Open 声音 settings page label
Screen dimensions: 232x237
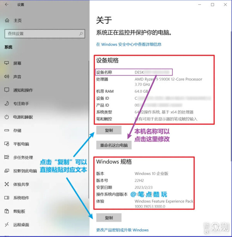click(x=17, y=77)
